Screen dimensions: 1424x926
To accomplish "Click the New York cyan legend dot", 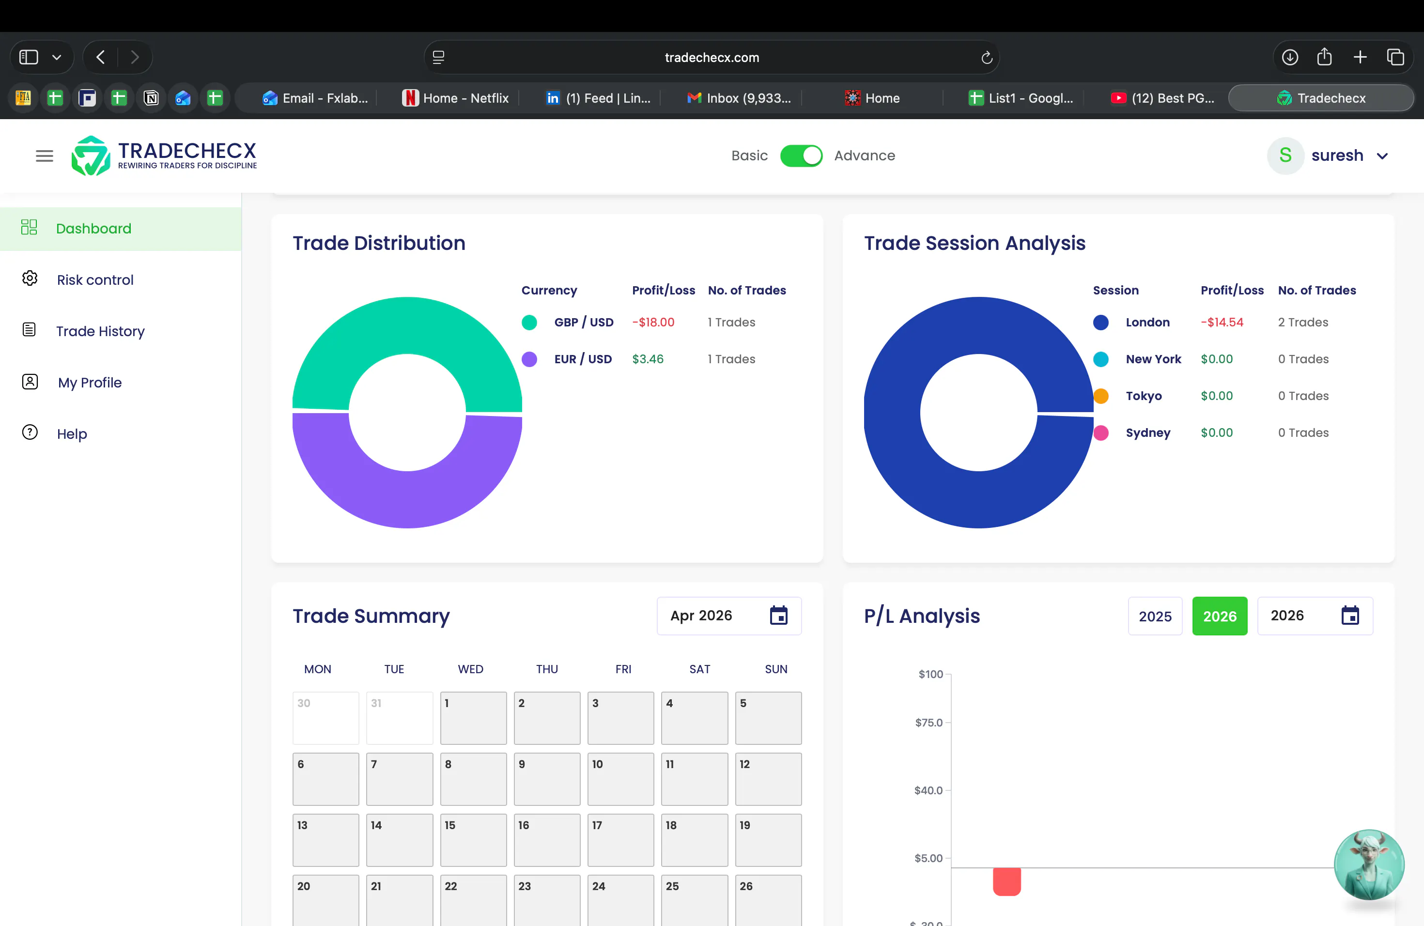I will [1101, 359].
